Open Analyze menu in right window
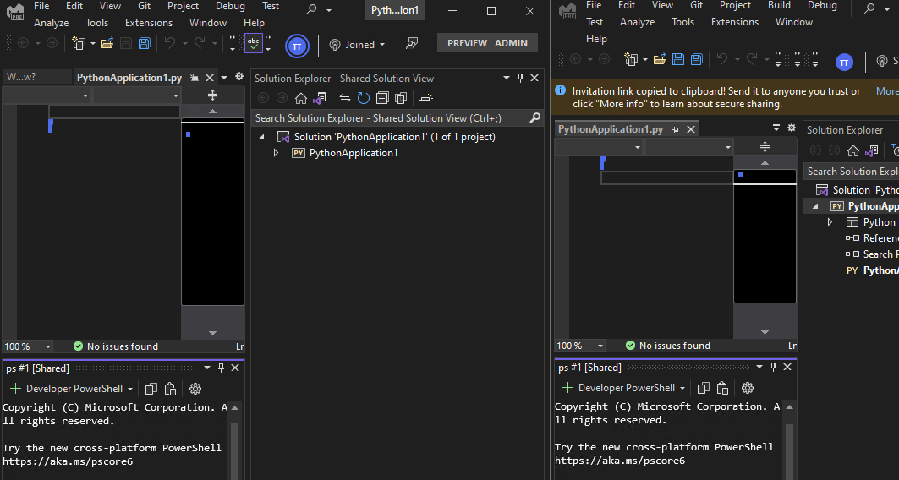 pos(637,22)
